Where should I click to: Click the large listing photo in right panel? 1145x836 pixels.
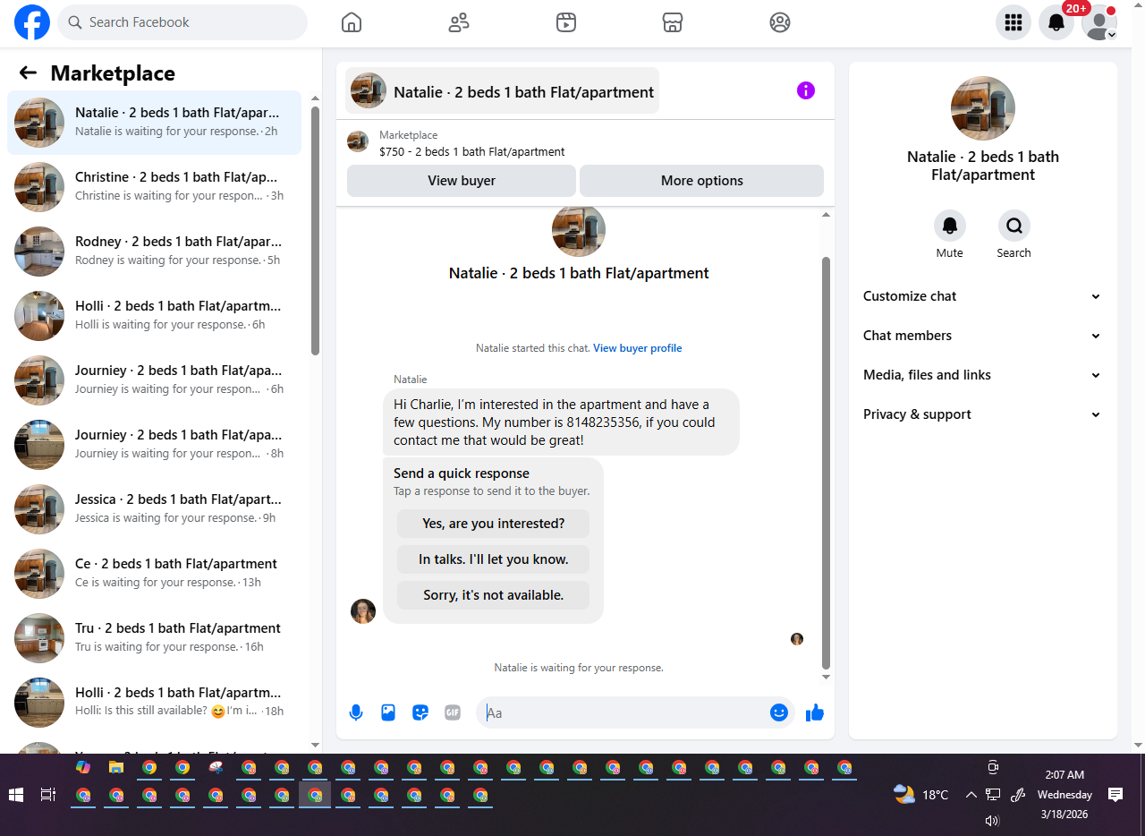(983, 108)
